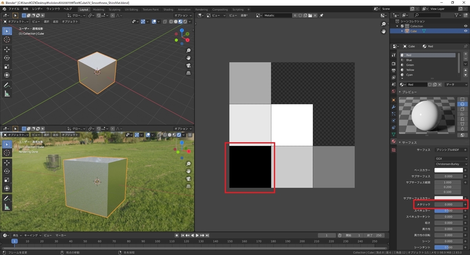Toggle overlays in upper 3D viewport
The height and width of the screenshot is (255, 470).
(x=155, y=22)
